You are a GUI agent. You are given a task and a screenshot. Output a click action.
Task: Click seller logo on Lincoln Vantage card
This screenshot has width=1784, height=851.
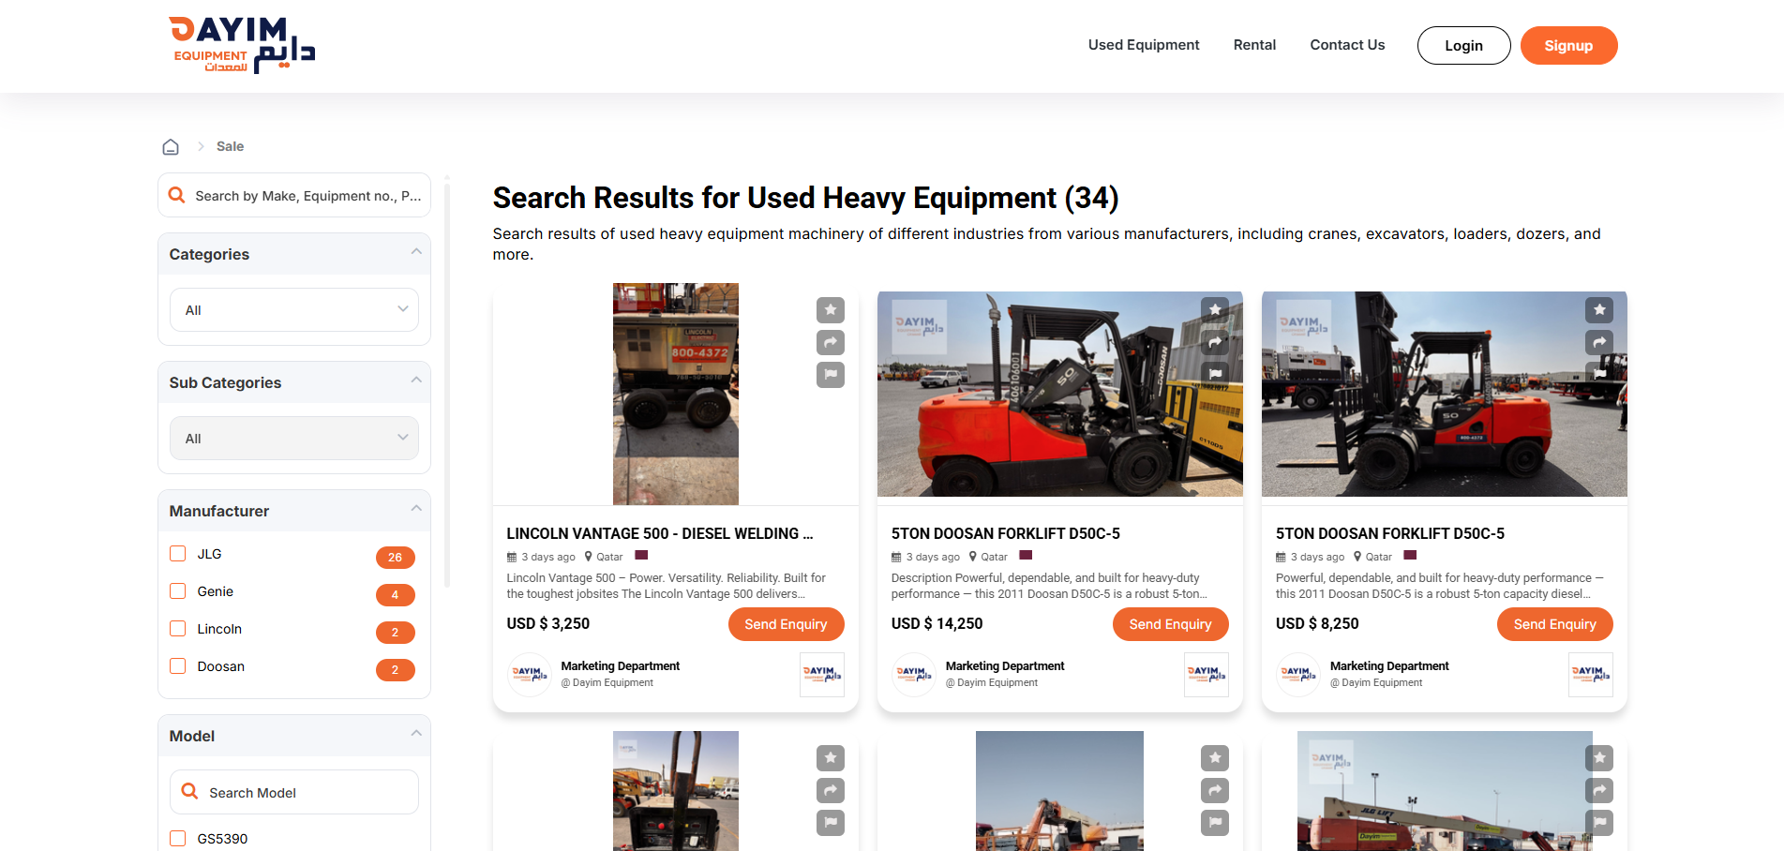(821, 675)
